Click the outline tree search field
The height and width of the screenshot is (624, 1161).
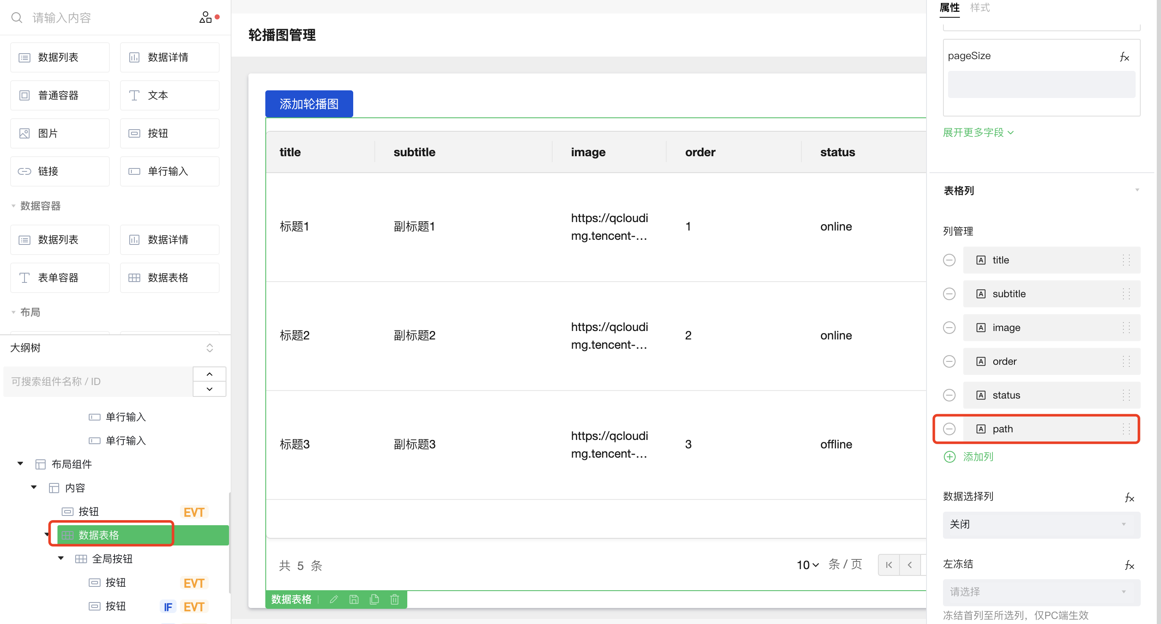98,382
